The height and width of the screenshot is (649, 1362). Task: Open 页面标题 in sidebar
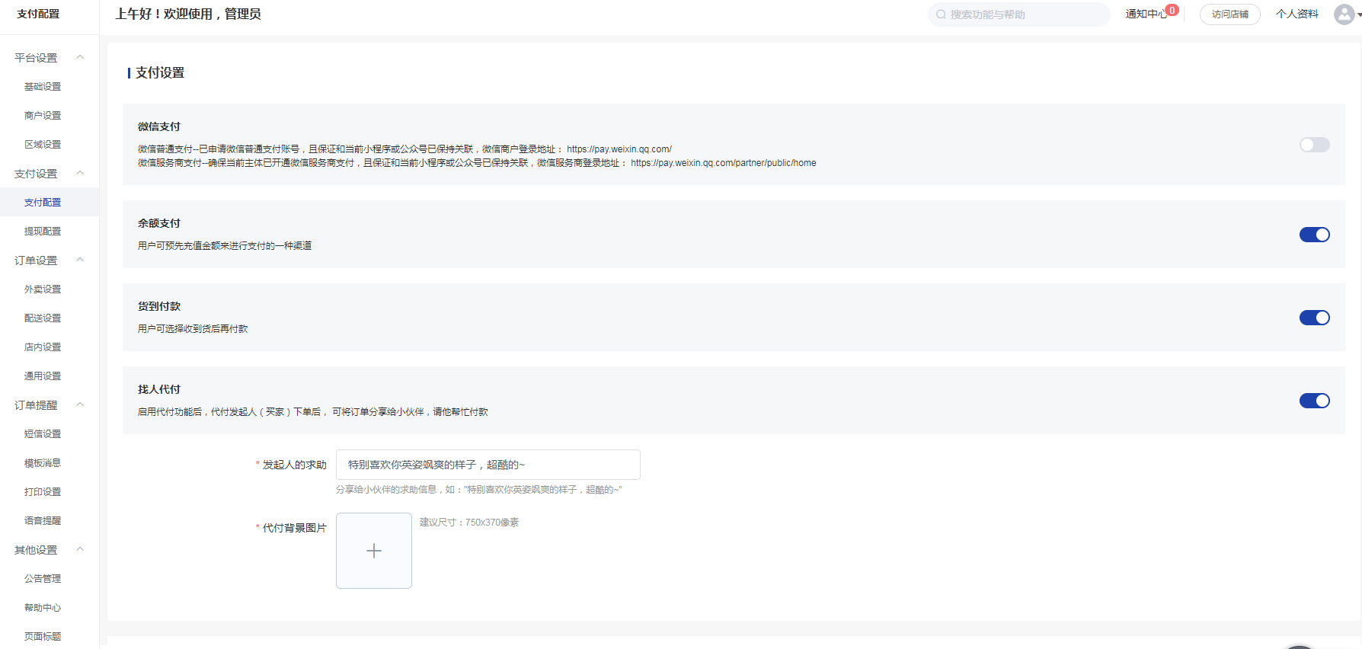click(43, 637)
